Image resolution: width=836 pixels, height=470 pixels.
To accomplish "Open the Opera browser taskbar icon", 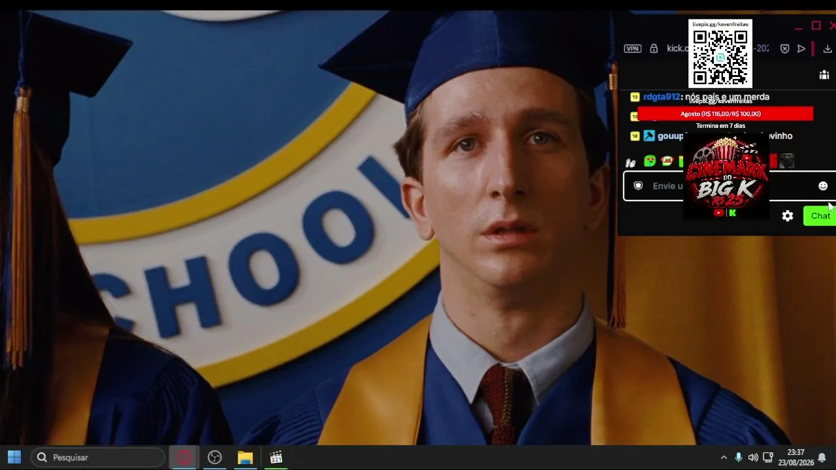I will tap(184, 458).
